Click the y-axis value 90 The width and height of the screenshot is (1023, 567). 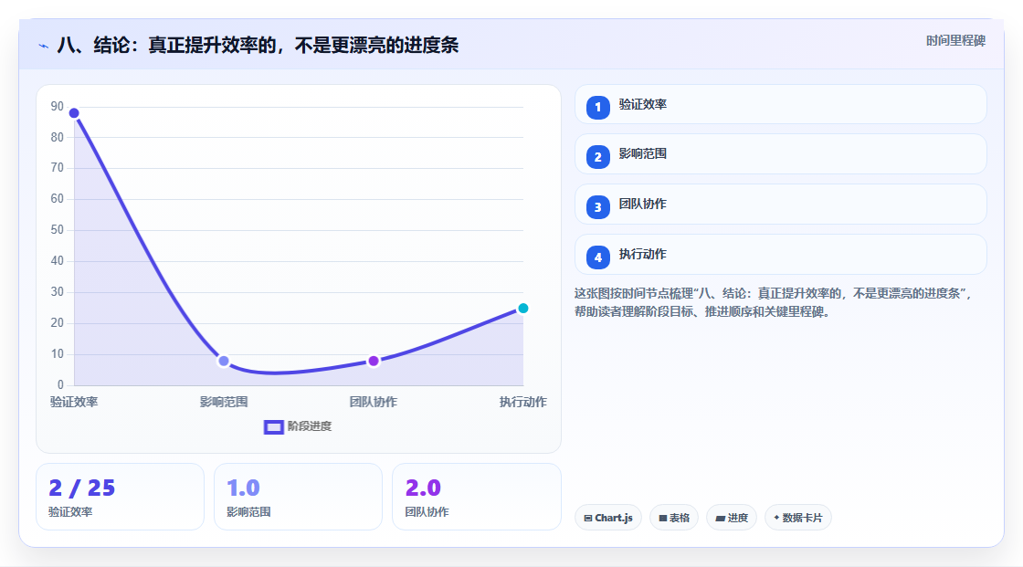(x=58, y=106)
